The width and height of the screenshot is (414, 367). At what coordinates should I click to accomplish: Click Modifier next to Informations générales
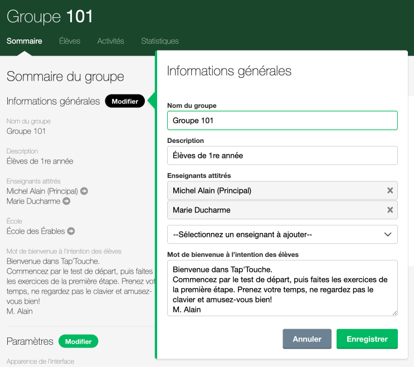[x=125, y=101]
